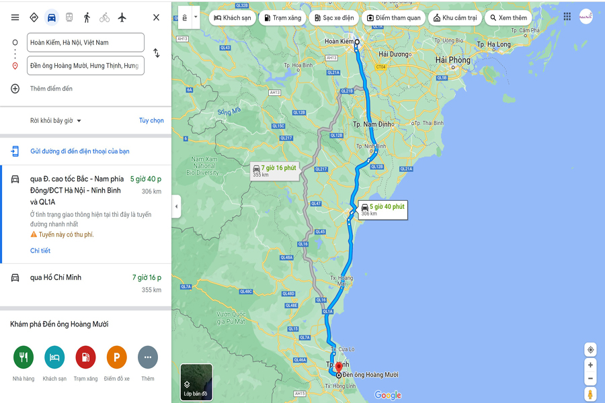
Task: Click the Parking (Điểm đỗ xe) icon
Action: [x=116, y=357]
